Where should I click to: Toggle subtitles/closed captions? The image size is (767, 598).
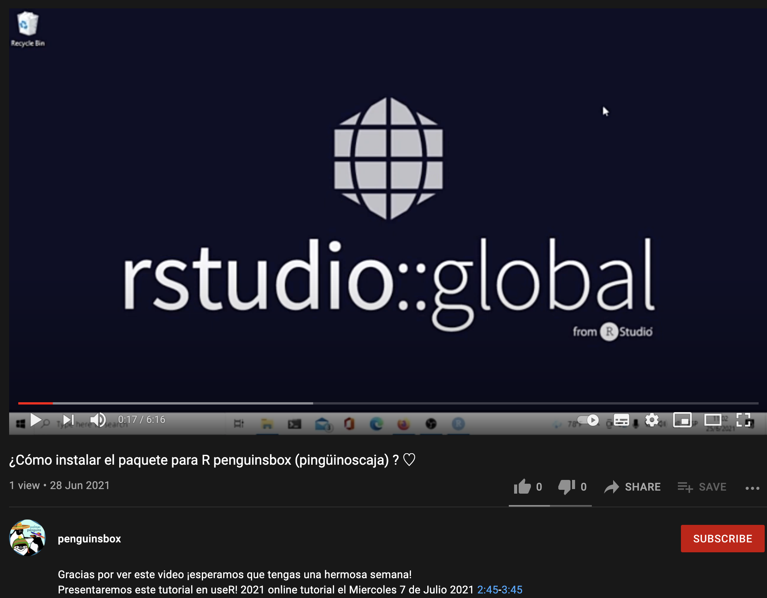[x=621, y=421]
